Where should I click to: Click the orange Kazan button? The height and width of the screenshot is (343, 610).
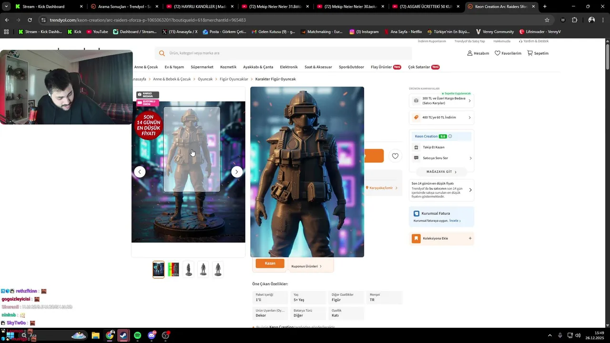pos(270,263)
